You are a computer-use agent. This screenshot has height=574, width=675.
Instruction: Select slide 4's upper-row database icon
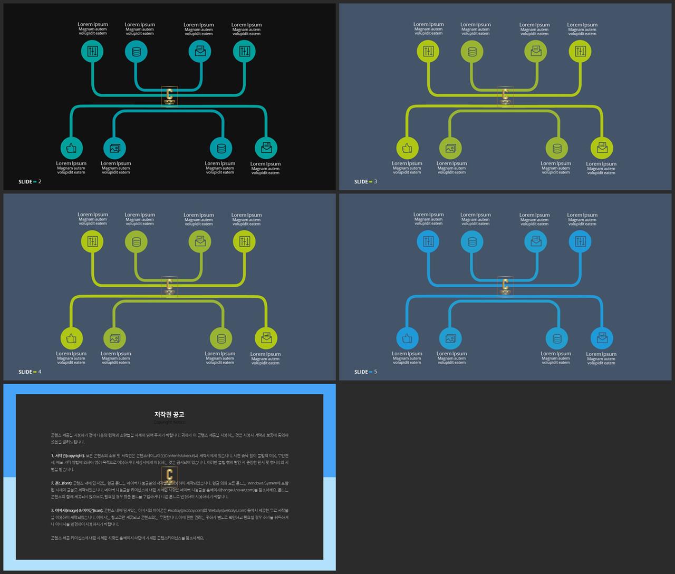pos(136,242)
